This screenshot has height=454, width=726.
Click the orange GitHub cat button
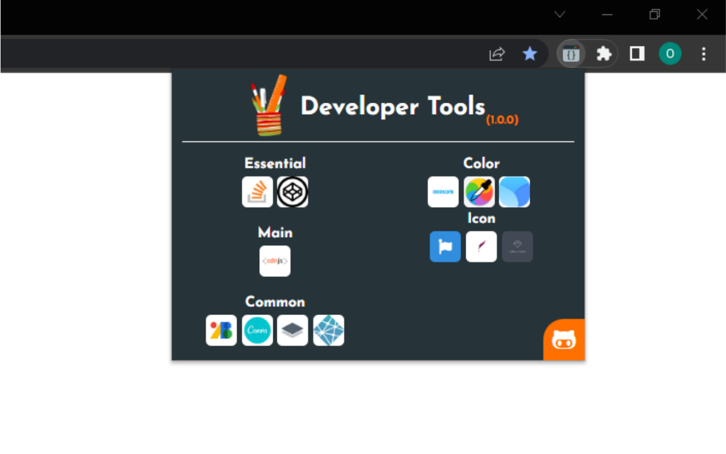564,339
